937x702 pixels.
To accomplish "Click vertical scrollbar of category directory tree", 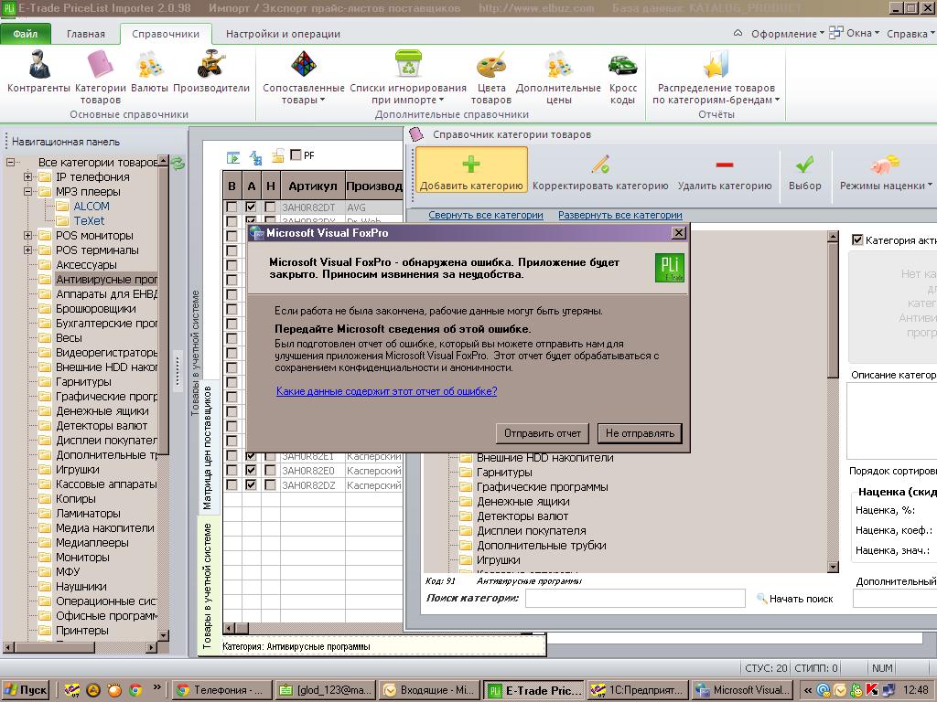I will click(x=833, y=402).
